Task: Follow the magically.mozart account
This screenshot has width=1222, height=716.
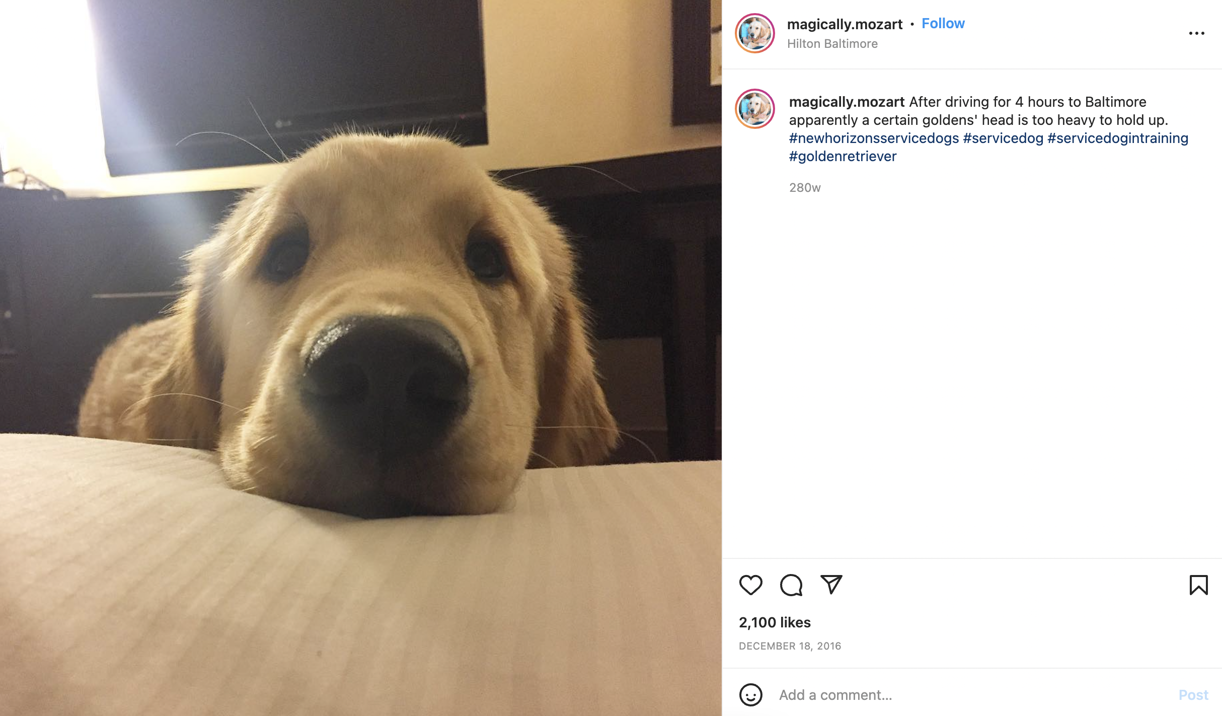Action: tap(943, 24)
